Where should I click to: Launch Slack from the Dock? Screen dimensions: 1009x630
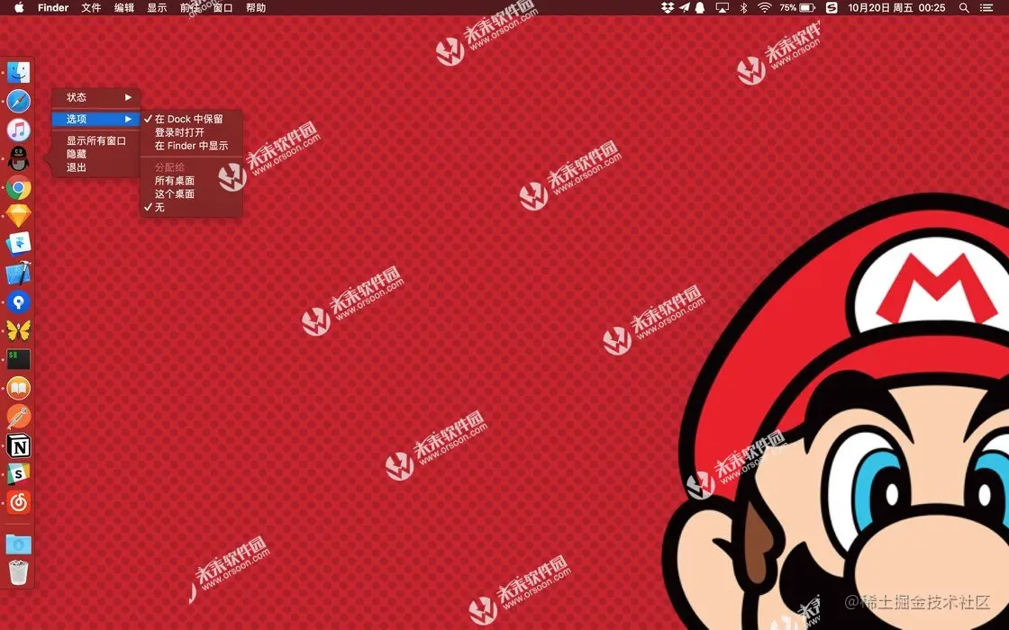pyautogui.click(x=18, y=473)
